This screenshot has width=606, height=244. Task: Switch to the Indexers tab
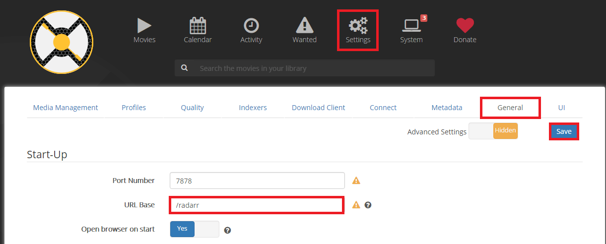tap(253, 108)
